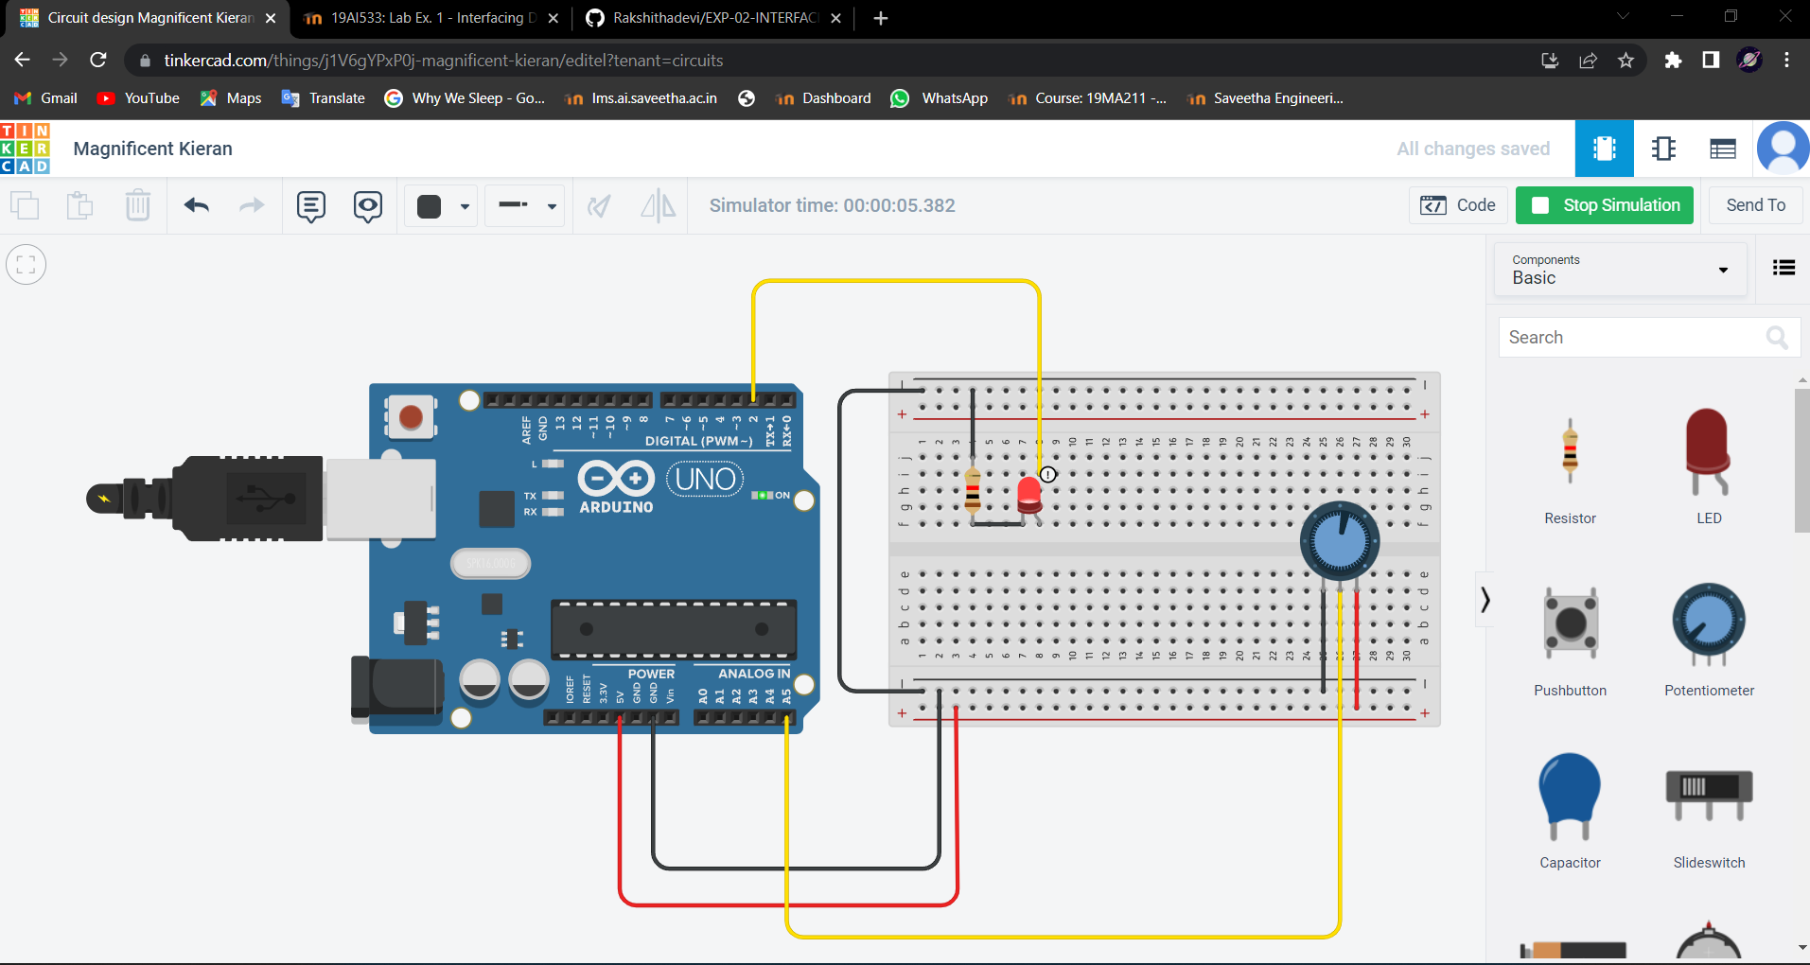Add a note annotation to the circuit
The image size is (1810, 965).
pos(310,205)
